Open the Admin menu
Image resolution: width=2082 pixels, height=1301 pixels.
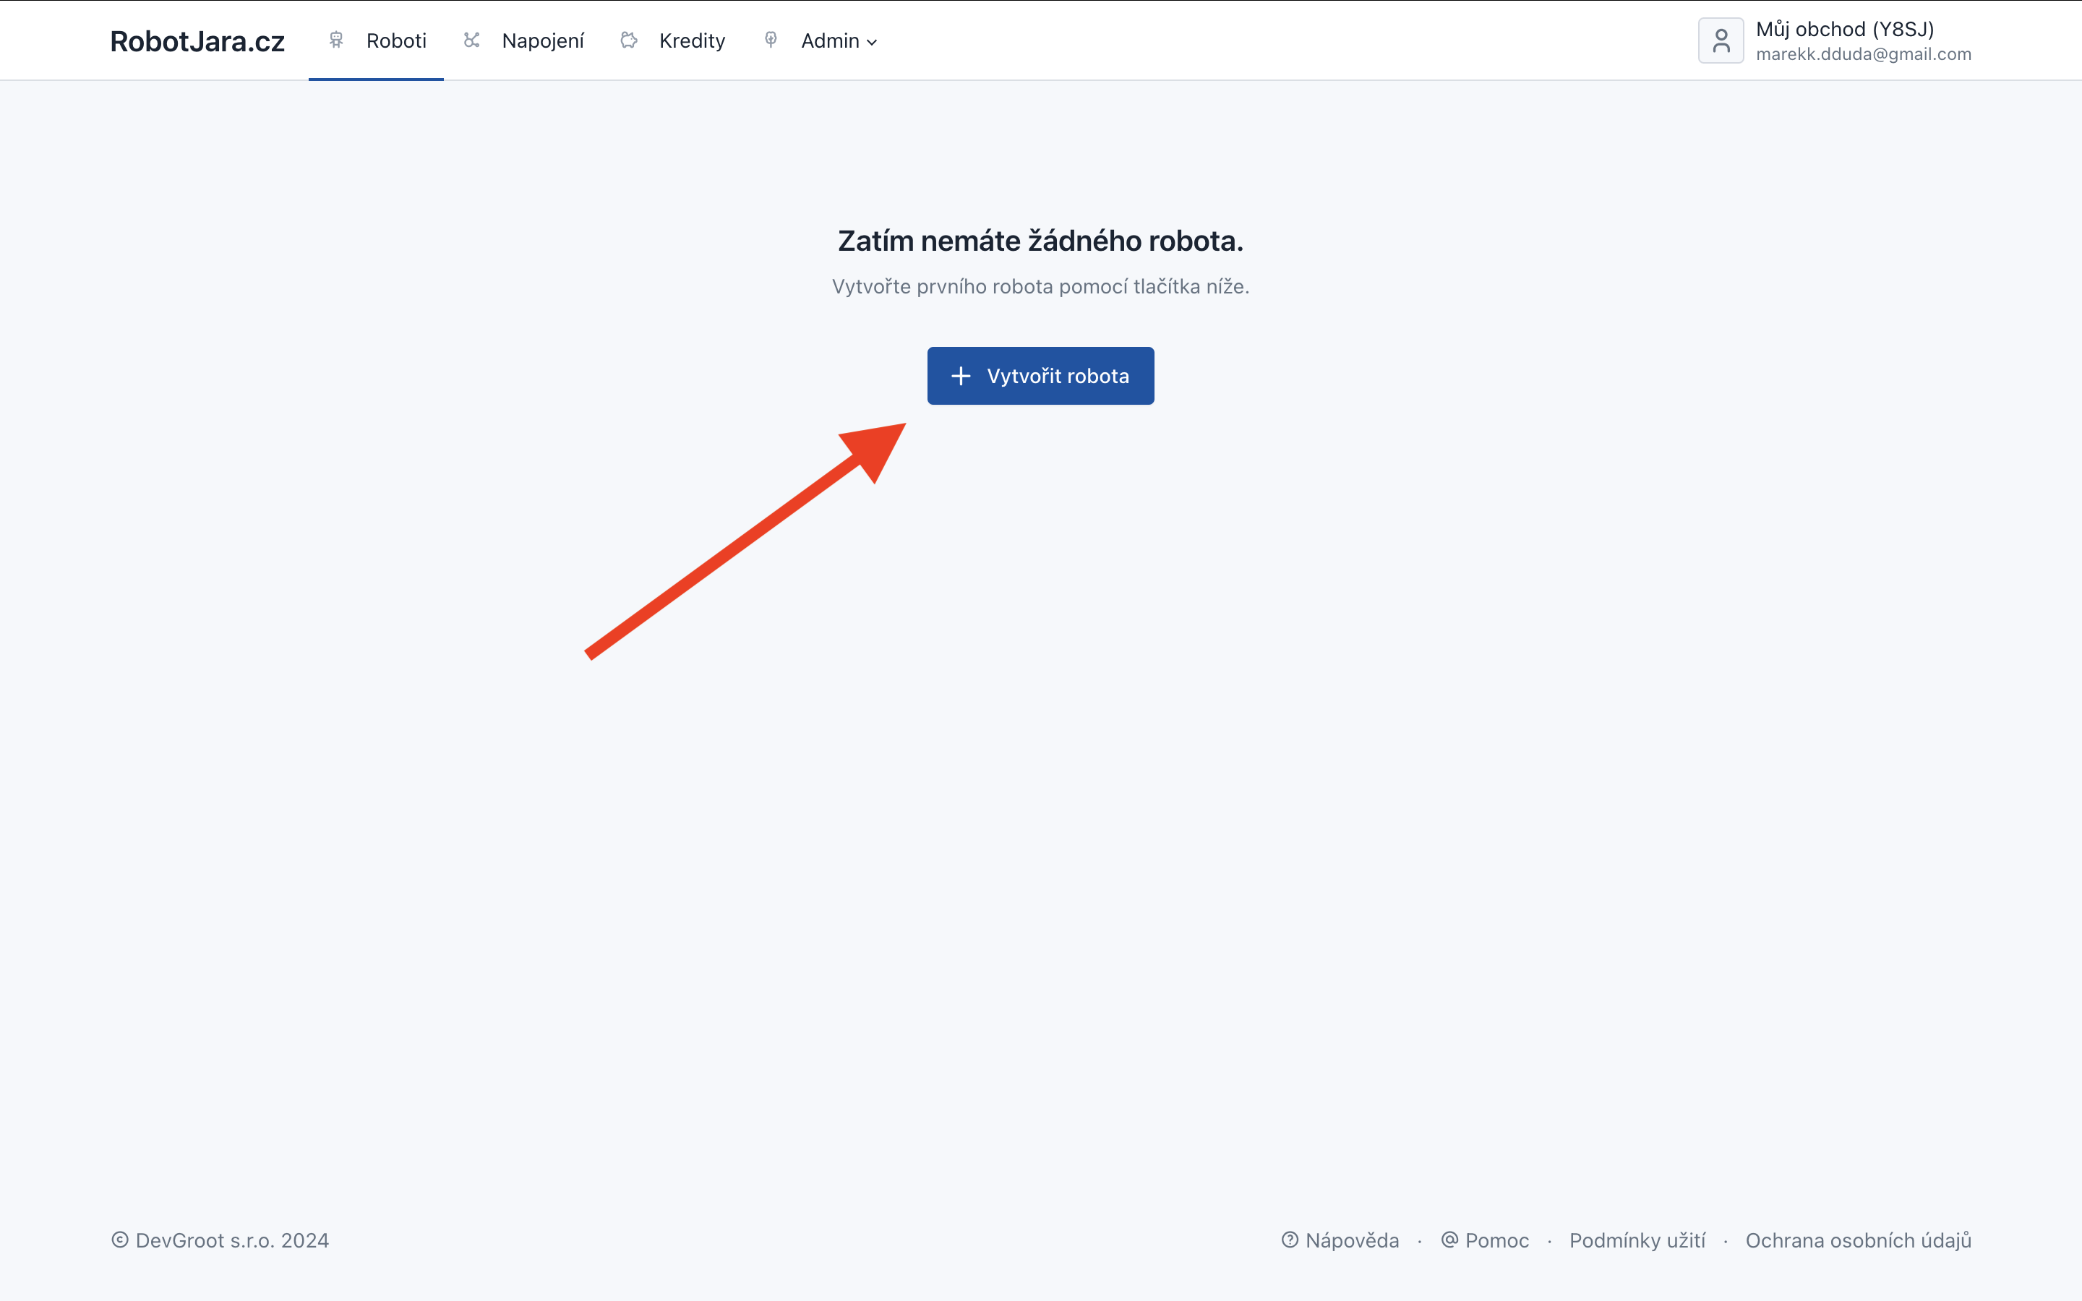point(820,40)
